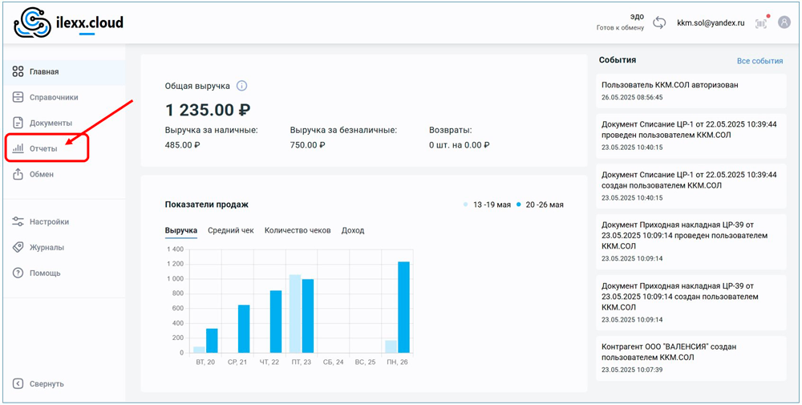This screenshot has width=802, height=405.
Task: Click the tall ПН, 26 chart bar
Action: (x=403, y=307)
